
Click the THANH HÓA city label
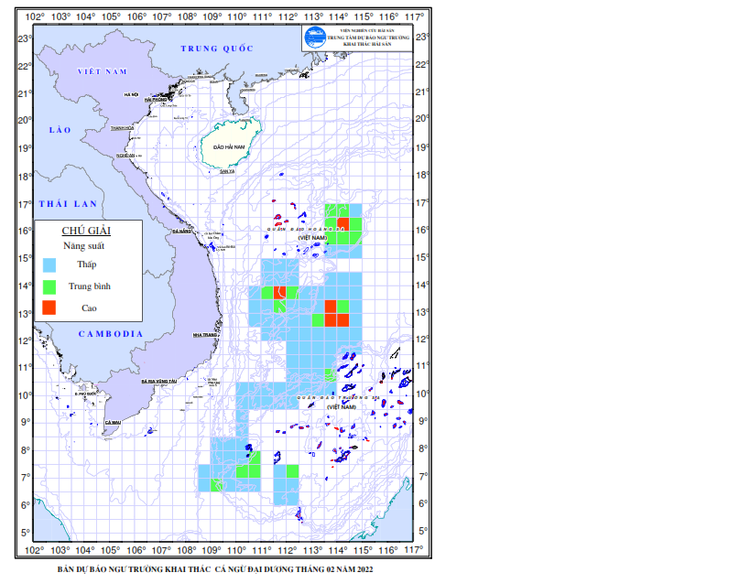[x=123, y=128]
